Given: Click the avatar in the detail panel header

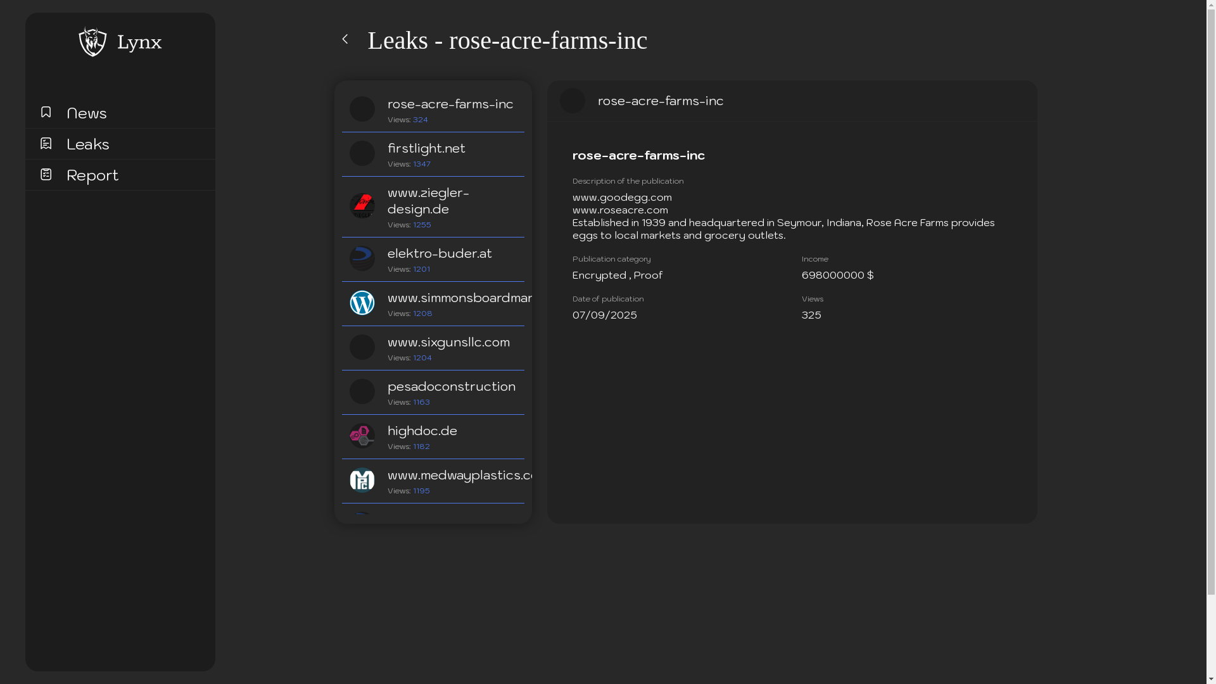Looking at the screenshot, I should pos(573,101).
